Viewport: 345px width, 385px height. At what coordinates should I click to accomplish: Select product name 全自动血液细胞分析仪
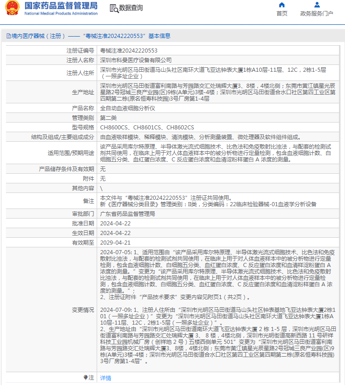127,108
